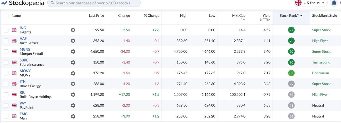The width and height of the screenshot is (341, 123).
Task: Click Airtel Africa's StockRank 92 badge
Action: [x=291, y=41]
